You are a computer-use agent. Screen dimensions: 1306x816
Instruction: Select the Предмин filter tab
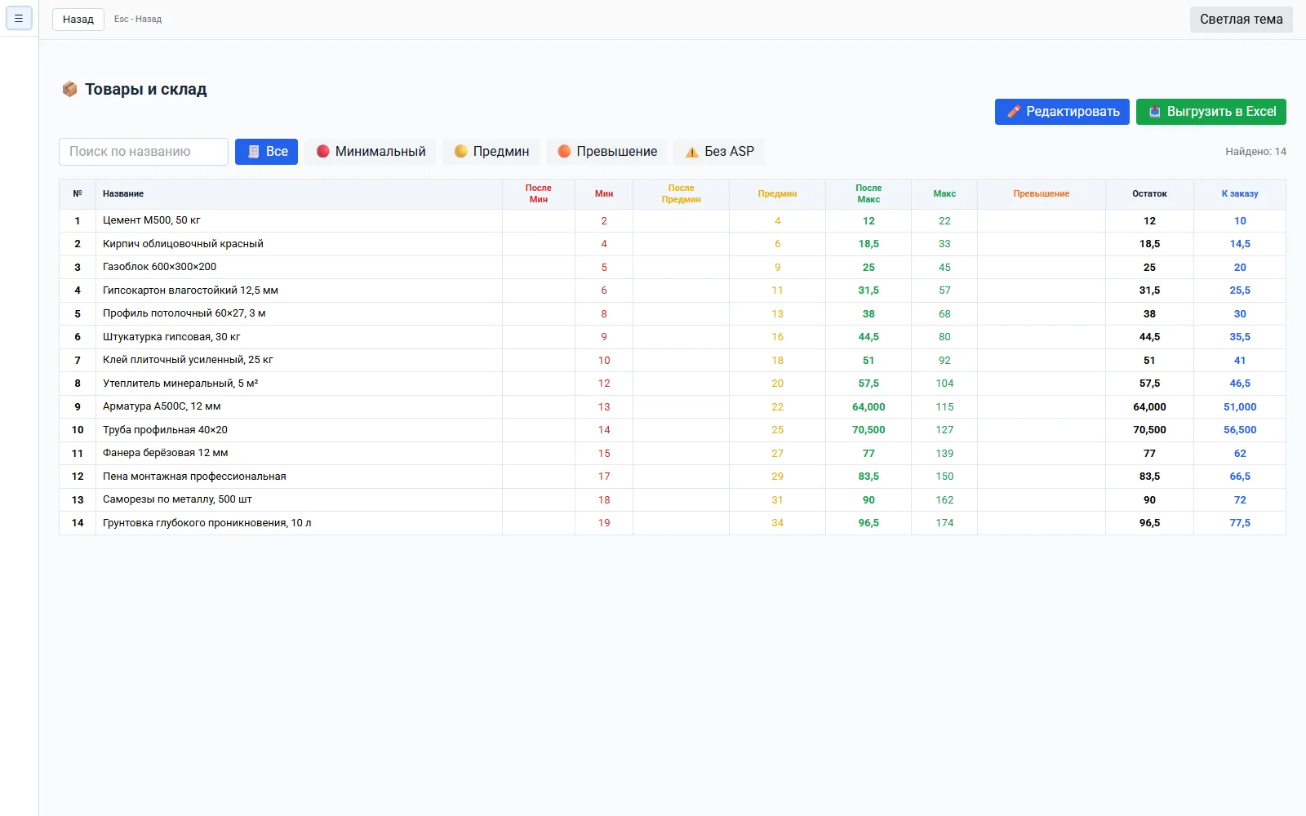(x=491, y=152)
